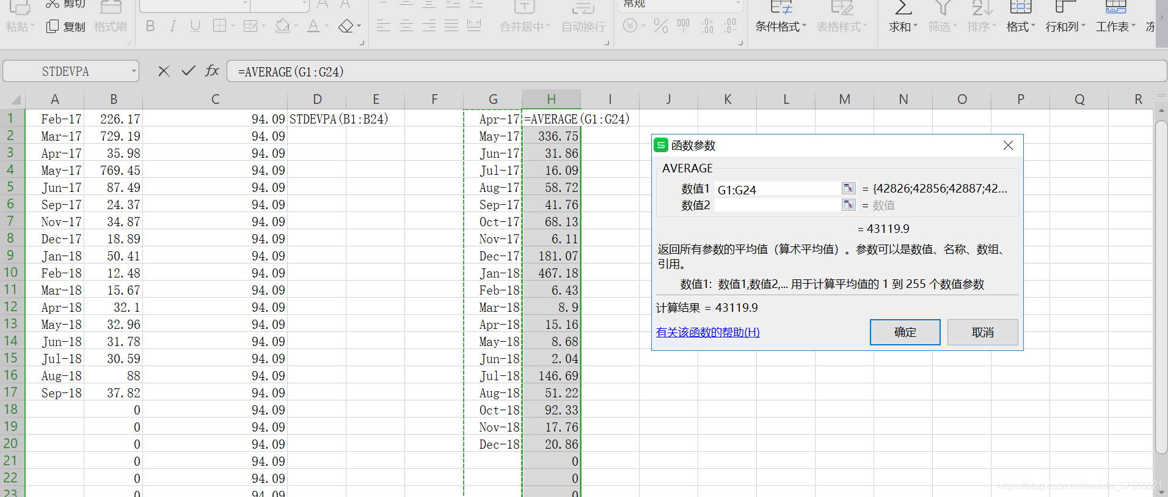This screenshot has height=497, width=1168.
Task: Confirm formula with checkmark icon
Action: [x=188, y=71]
